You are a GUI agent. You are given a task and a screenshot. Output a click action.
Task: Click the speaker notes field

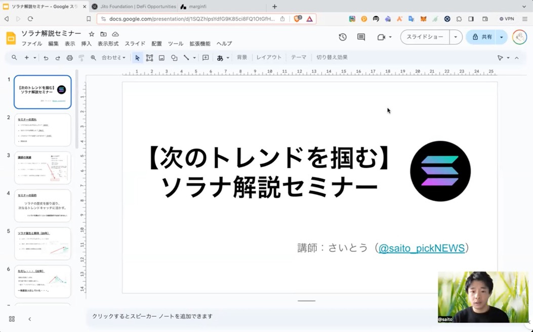pyautogui.click(x=262, y=316)
